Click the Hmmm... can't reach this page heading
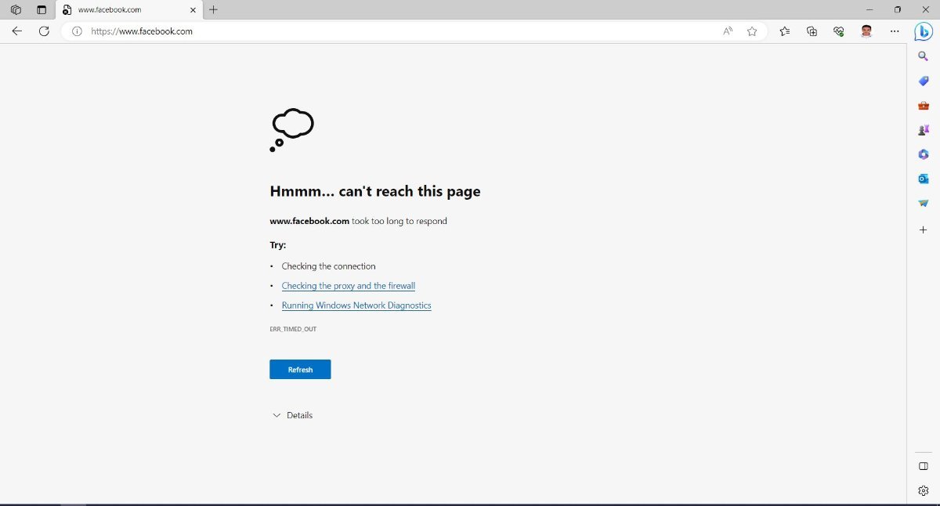Screen dimensions: 940x506 point(375,191)
